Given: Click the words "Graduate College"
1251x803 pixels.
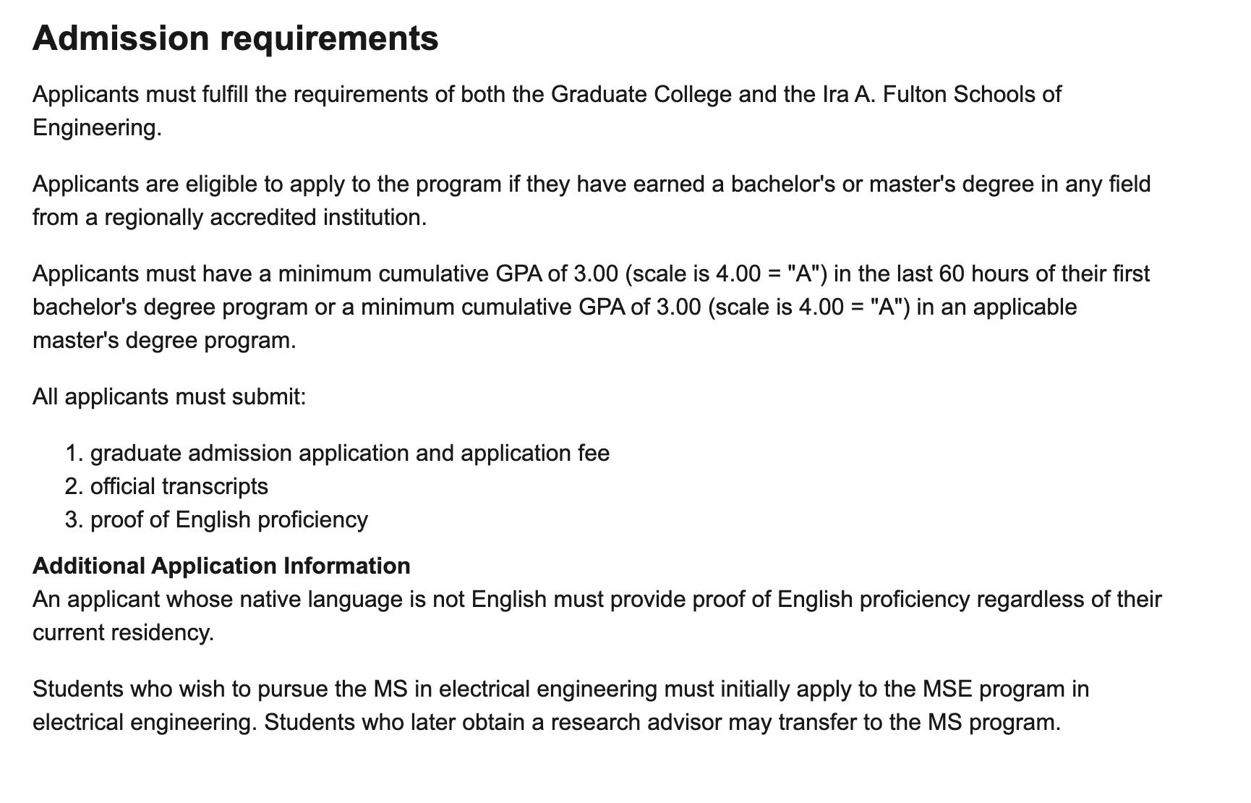Looking at the screenshot, I should [641, 94].
